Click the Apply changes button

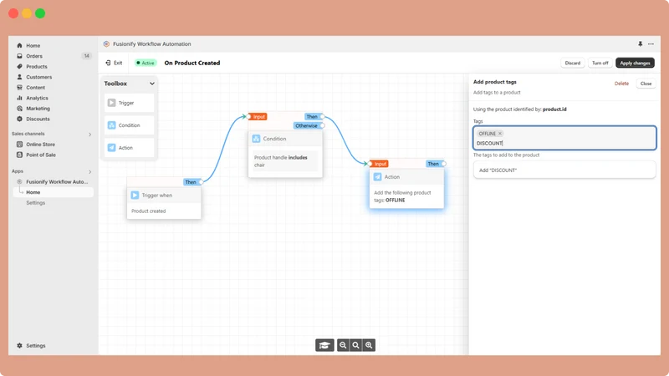635,63
